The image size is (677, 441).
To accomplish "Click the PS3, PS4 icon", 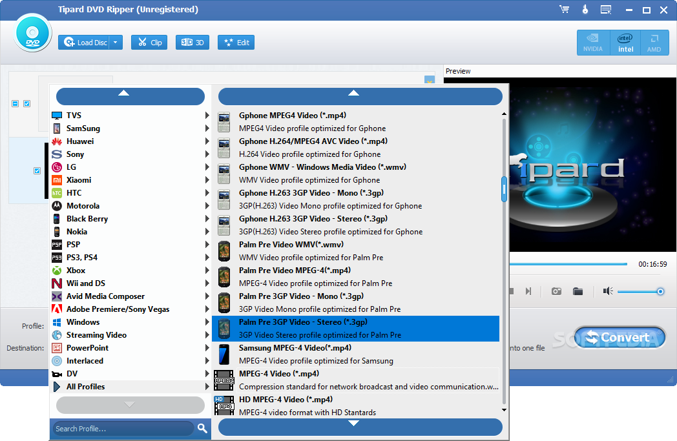I will point(57,258).
